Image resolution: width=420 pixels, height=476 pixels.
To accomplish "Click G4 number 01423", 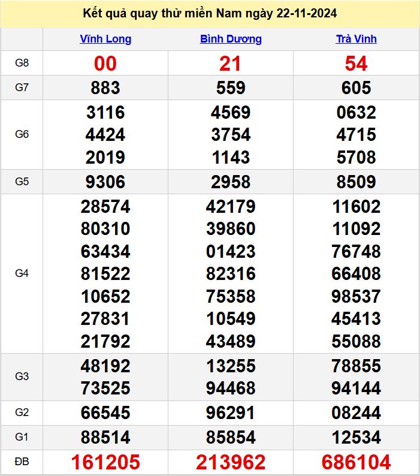I will click(231, 251).
